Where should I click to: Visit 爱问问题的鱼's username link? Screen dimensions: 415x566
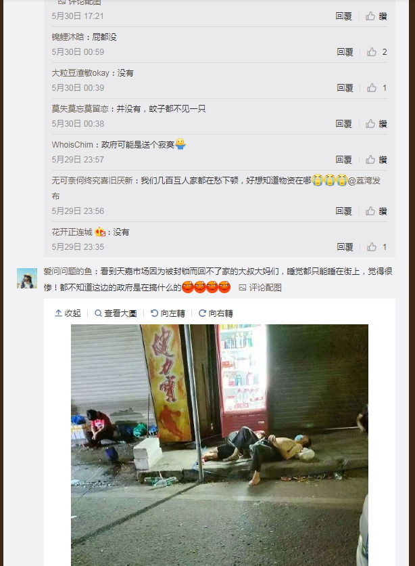pyautogui.click(x=68, y=271)
